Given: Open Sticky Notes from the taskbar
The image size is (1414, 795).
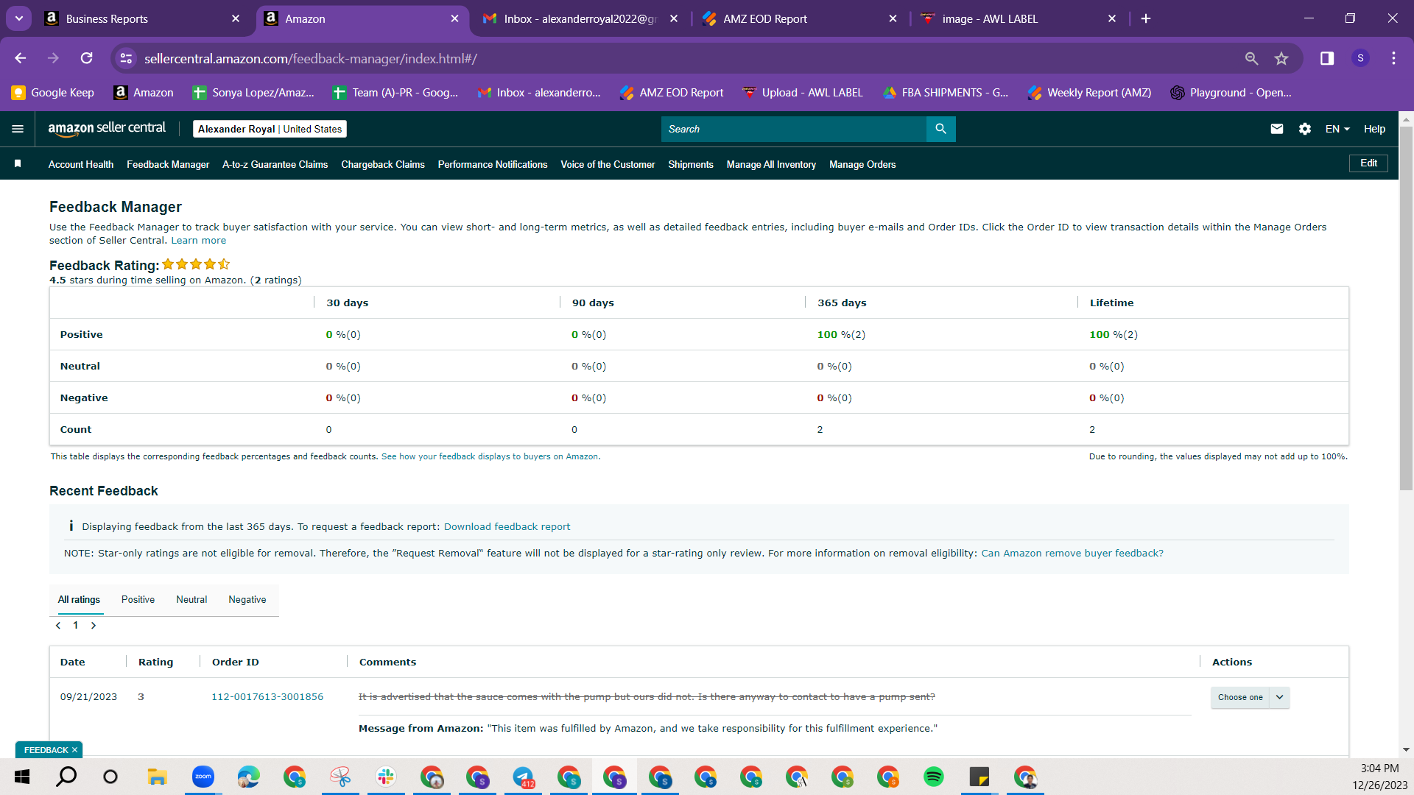Looking at the screenshot, I should coord(979,777).
